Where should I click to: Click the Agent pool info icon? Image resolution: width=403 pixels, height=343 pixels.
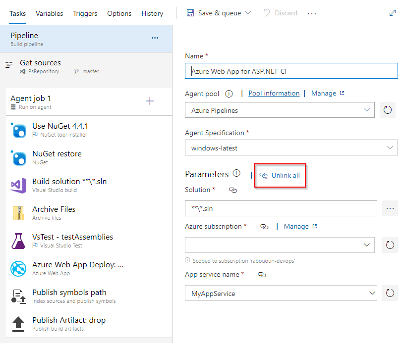click(x=229, y=94)
